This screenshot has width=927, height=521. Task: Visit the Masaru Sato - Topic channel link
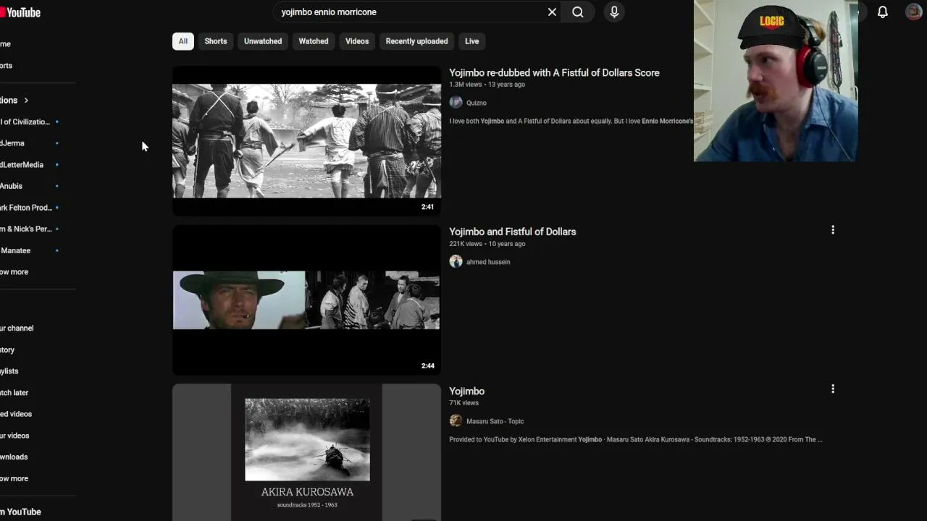point(495,421)
